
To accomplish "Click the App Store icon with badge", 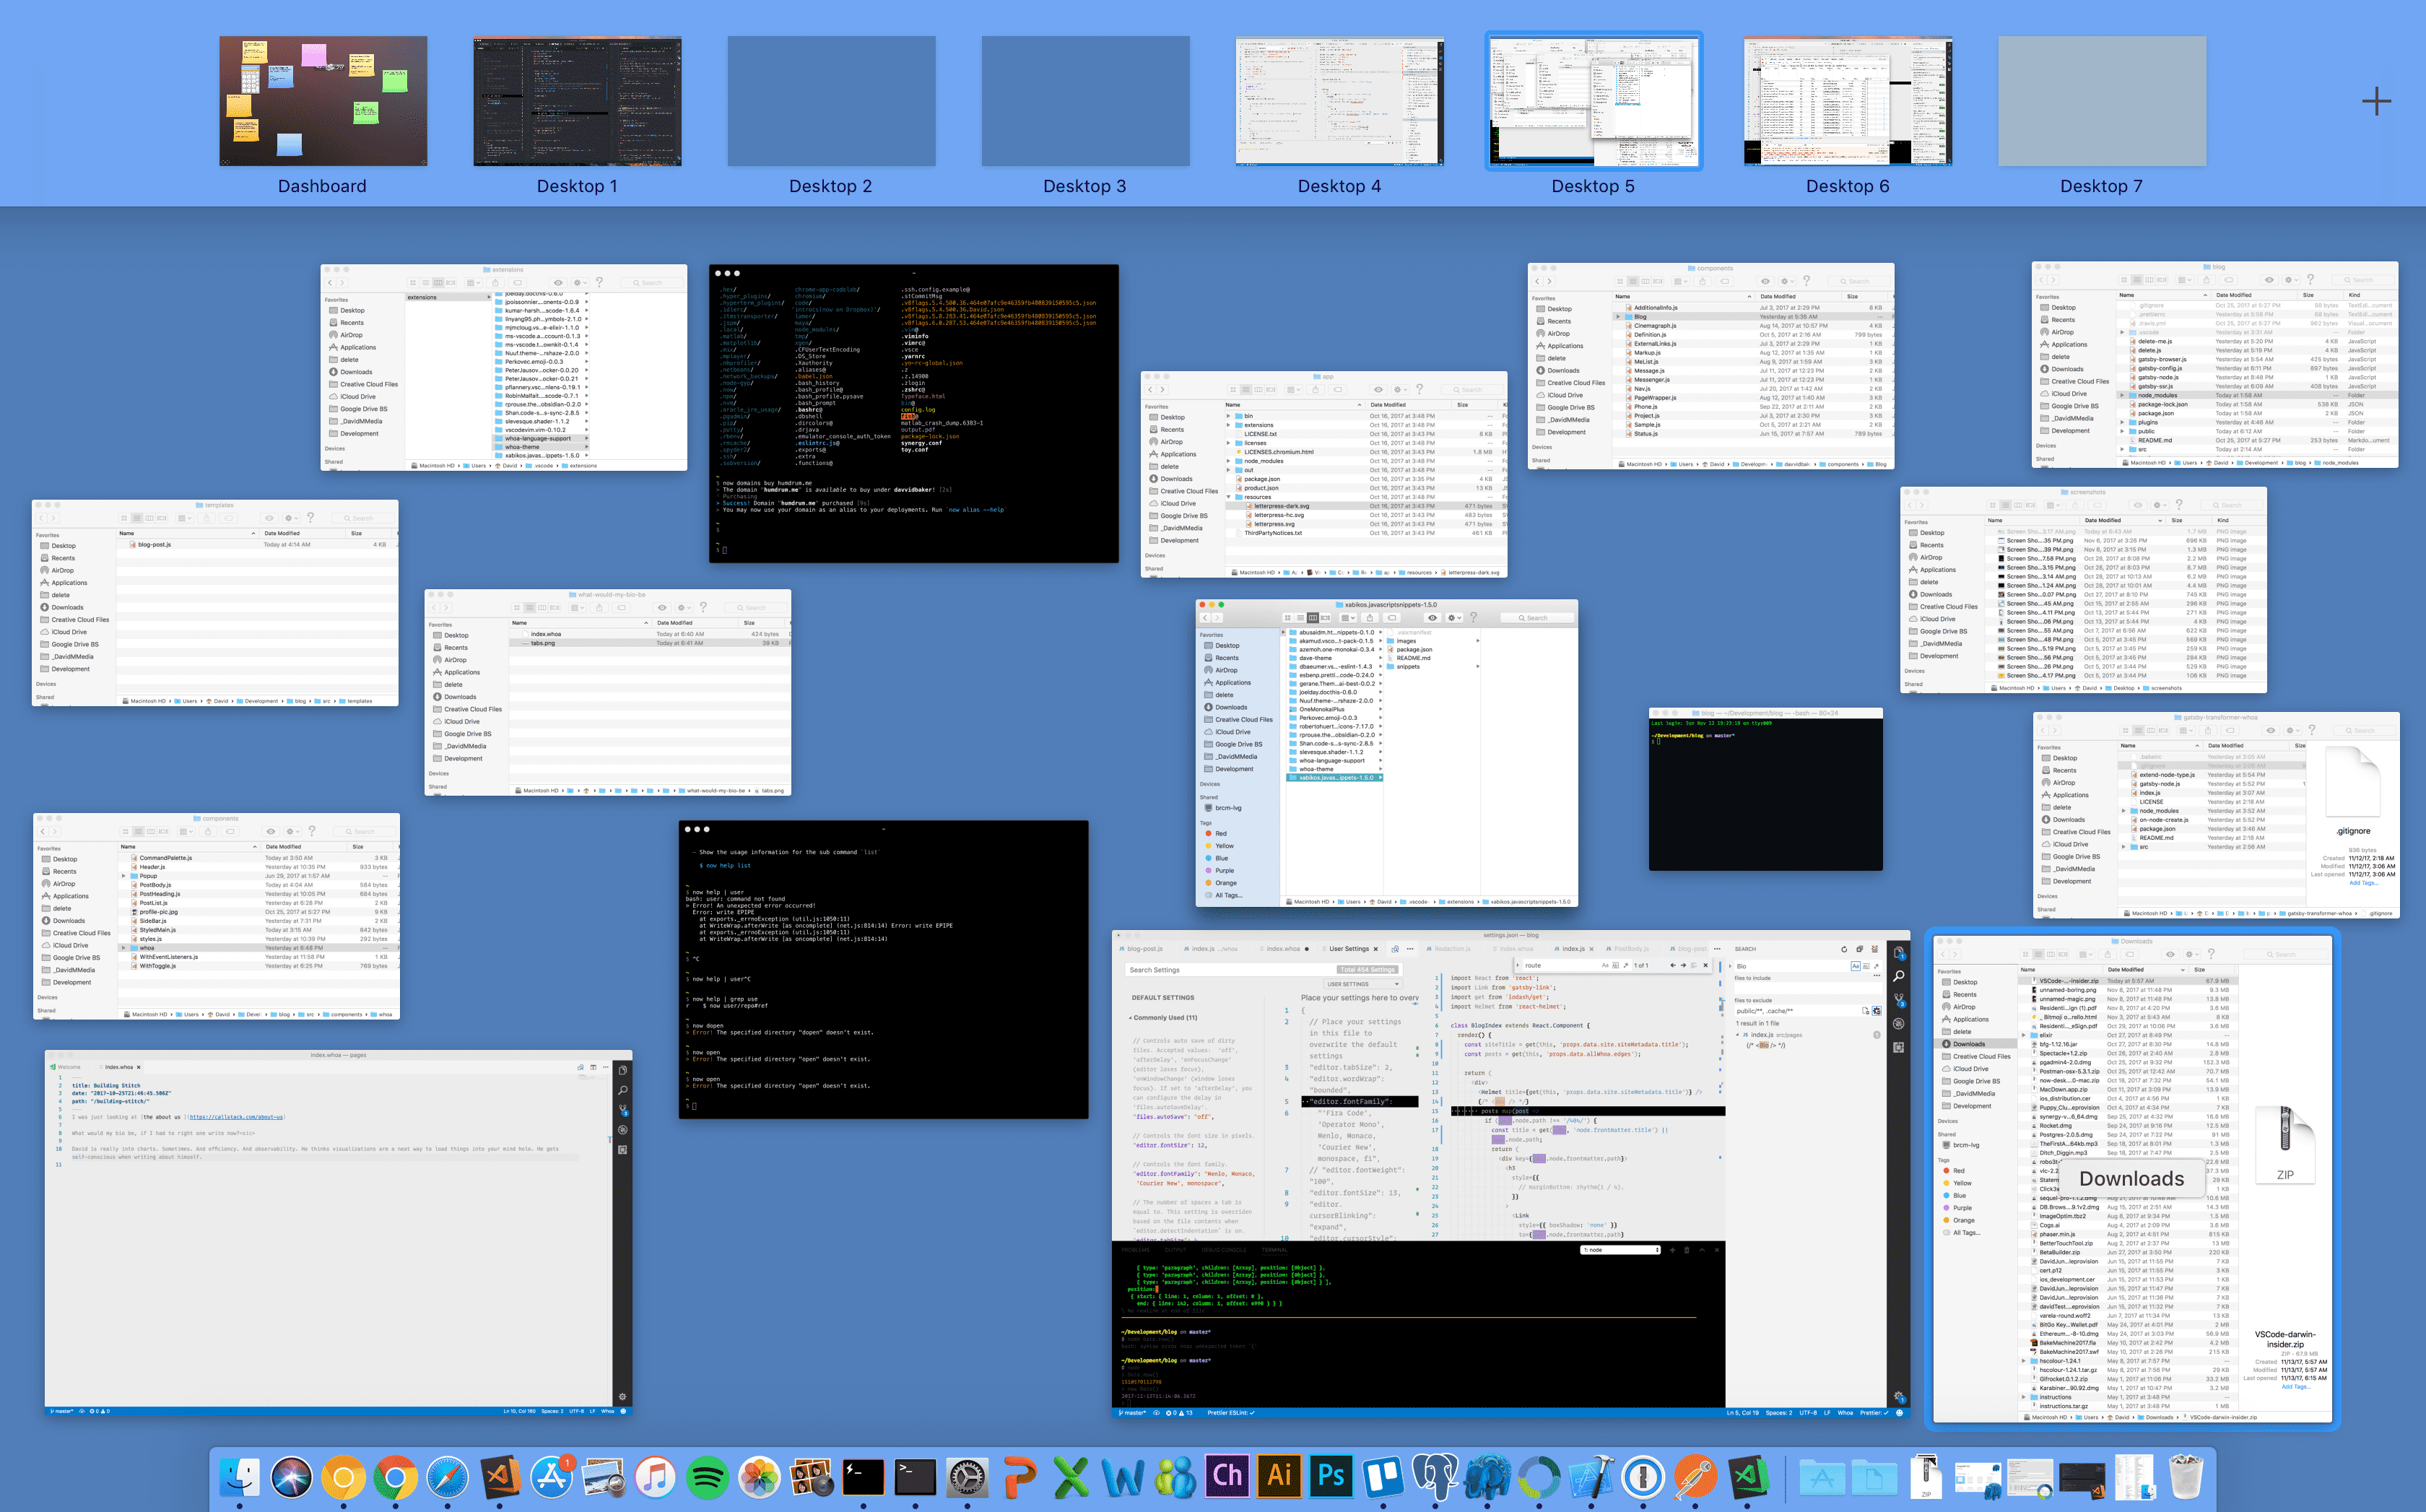I will pos(551,1477).
